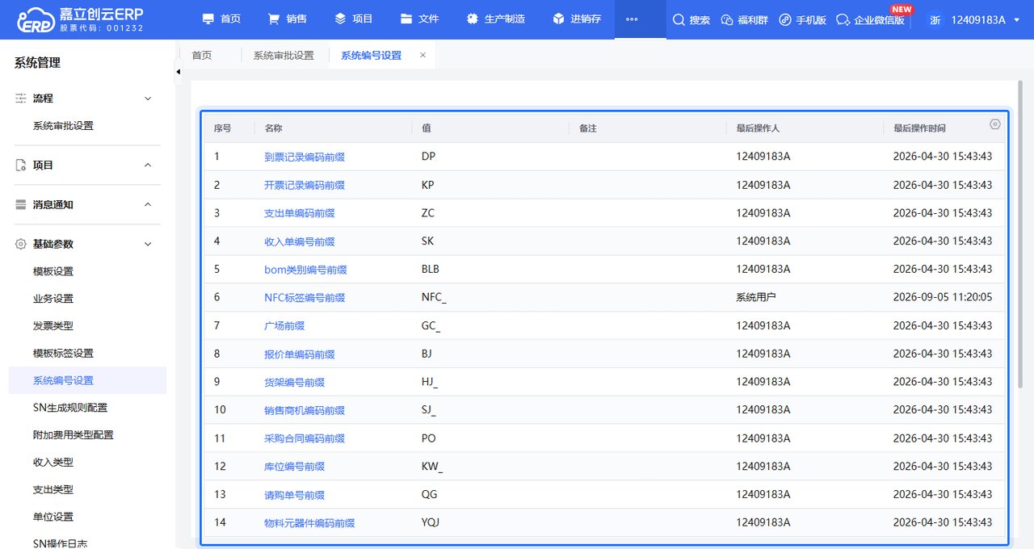
Task: Open the 销售 top menu
Action: coord(287,19)
